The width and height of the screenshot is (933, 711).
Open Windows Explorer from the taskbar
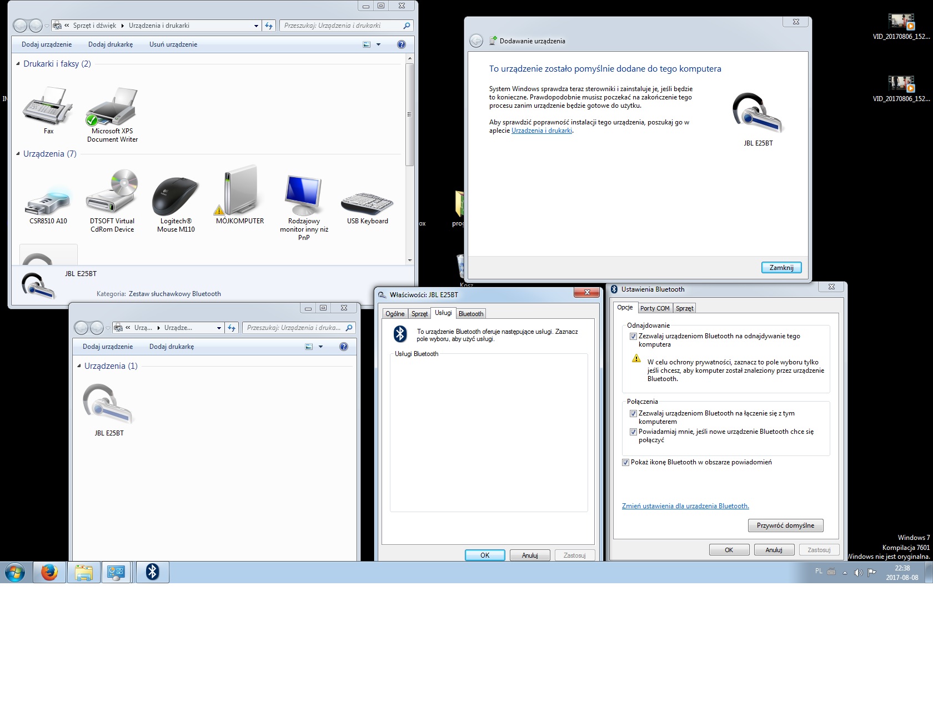(84, 572)
